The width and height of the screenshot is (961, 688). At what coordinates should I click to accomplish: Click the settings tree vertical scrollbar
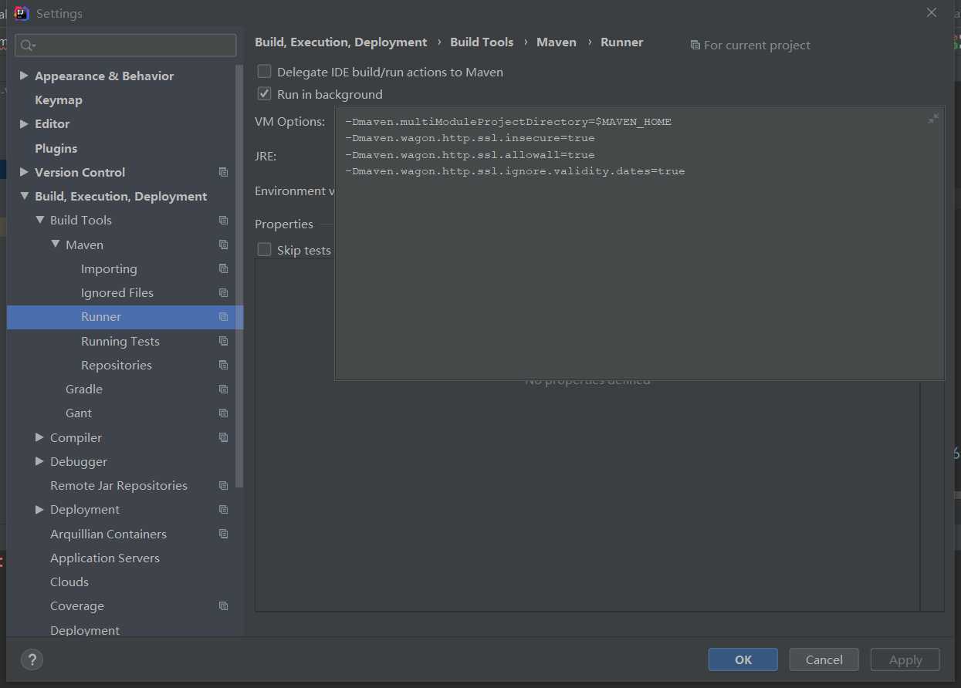coord(239,275)
